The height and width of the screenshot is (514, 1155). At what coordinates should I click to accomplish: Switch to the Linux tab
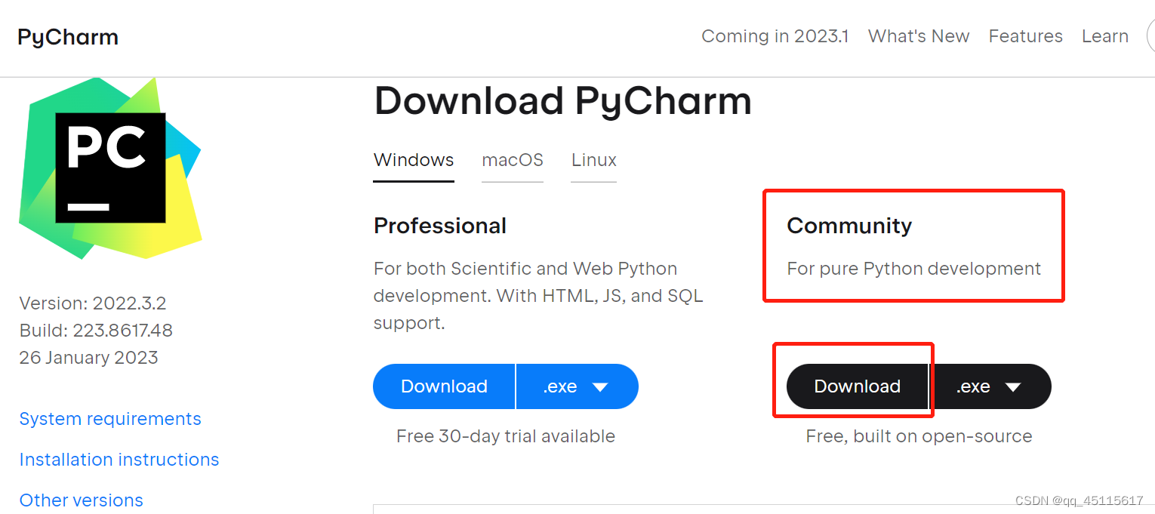pyautogui.click(x=593, y=160)
